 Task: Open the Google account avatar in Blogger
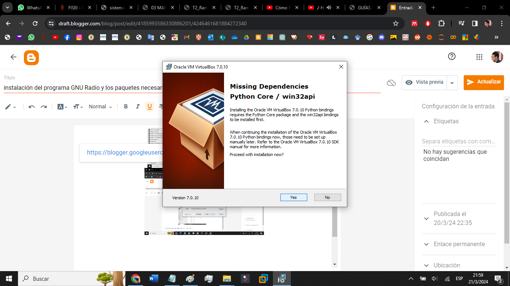(497, 57)
